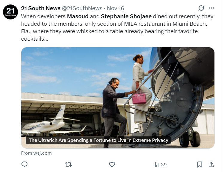View post analytics bar chart icon
224x172 pixels.
pos(156,164)
